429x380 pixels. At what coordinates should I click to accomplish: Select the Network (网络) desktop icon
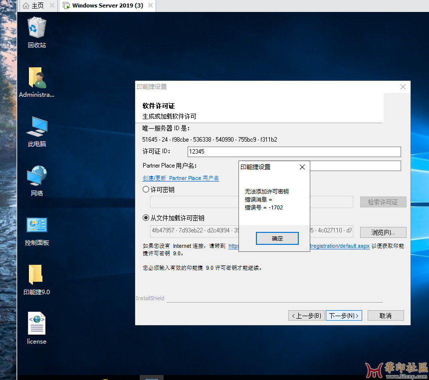coord(36,181)
